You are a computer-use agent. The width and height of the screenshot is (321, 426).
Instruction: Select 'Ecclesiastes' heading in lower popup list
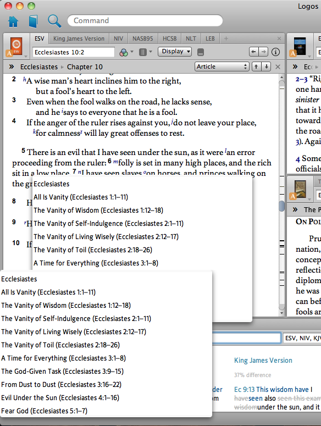(x=19, y=279)
